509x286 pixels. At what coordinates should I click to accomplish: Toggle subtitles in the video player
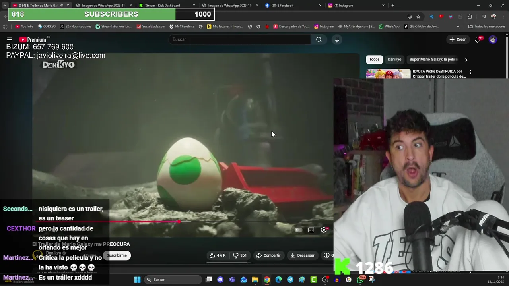(311, 230)
